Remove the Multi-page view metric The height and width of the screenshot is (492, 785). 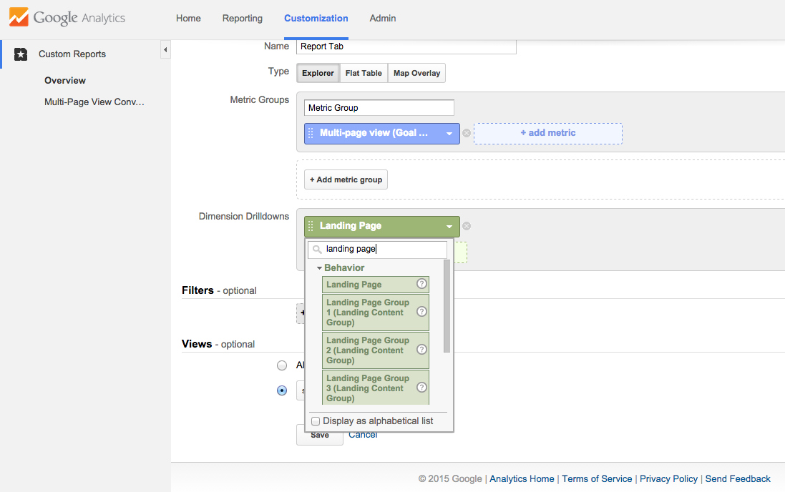pos(467,133)
